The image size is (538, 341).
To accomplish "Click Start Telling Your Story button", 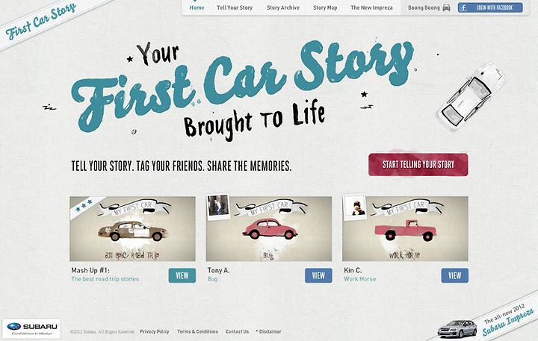I will [418, 164].
